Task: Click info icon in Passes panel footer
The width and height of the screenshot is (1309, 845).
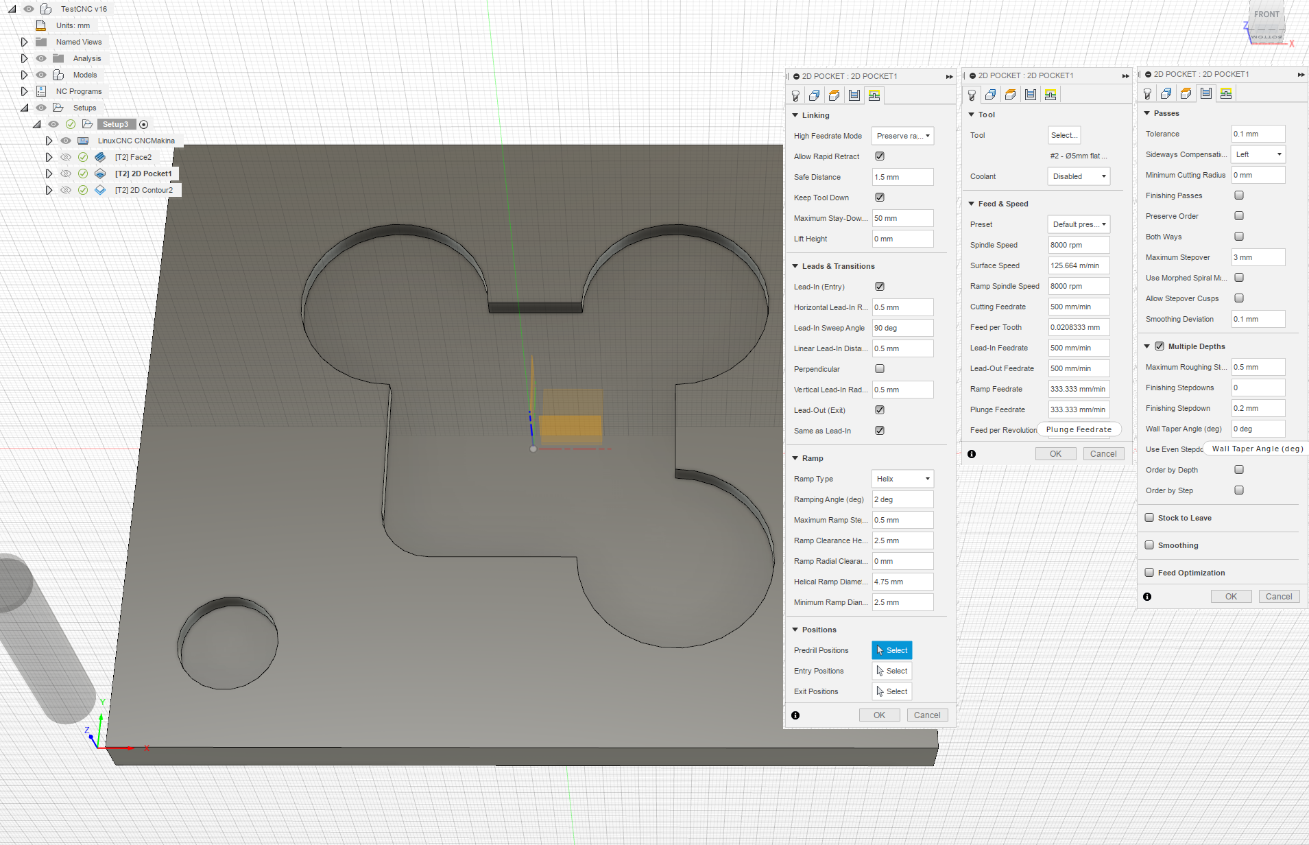Action: click(x=1147, y=597)
